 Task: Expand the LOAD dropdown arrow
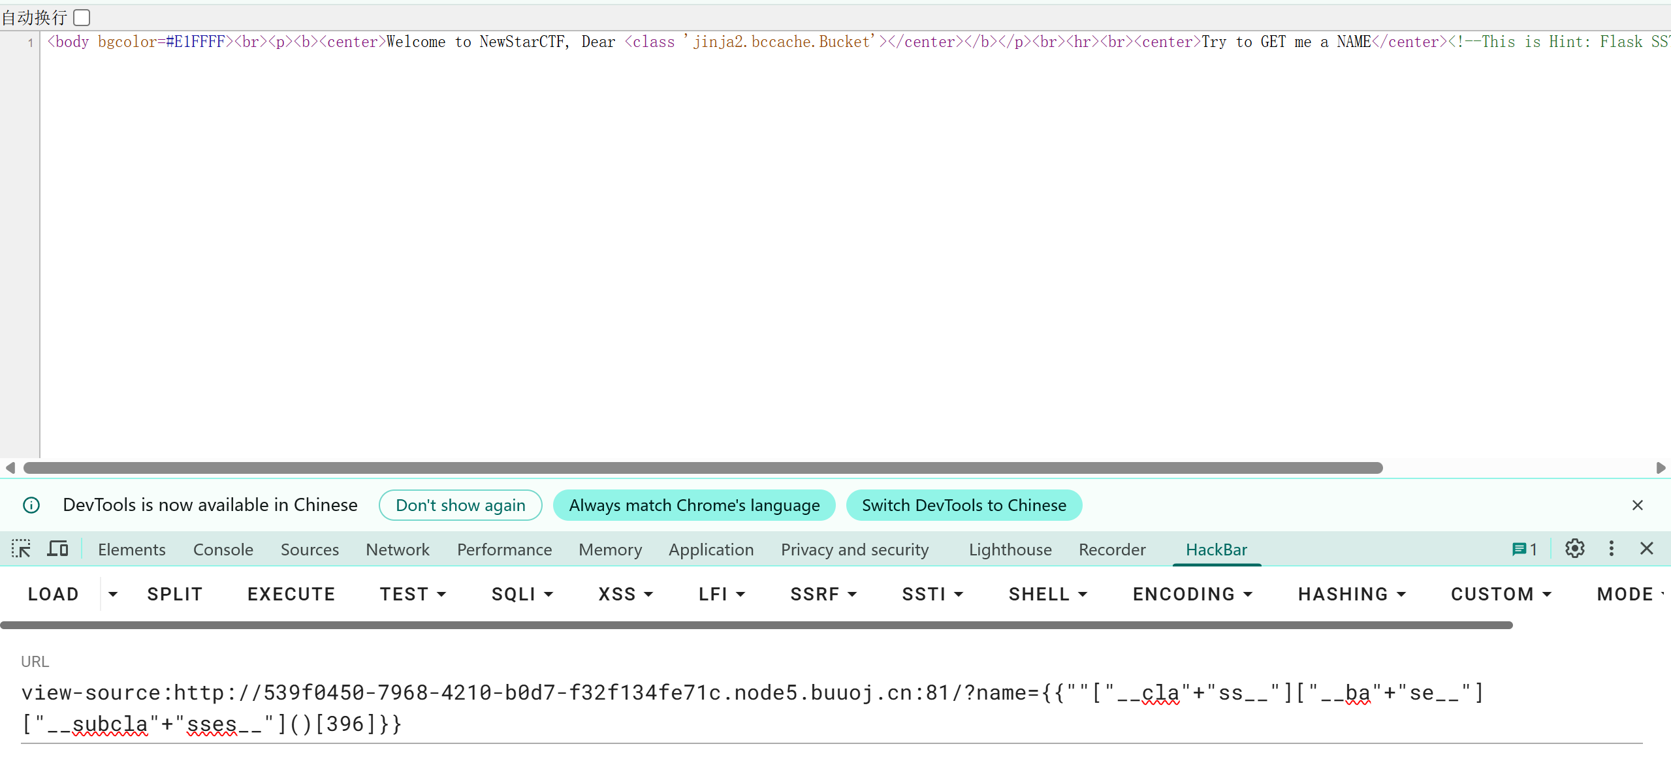coord(113,594)
